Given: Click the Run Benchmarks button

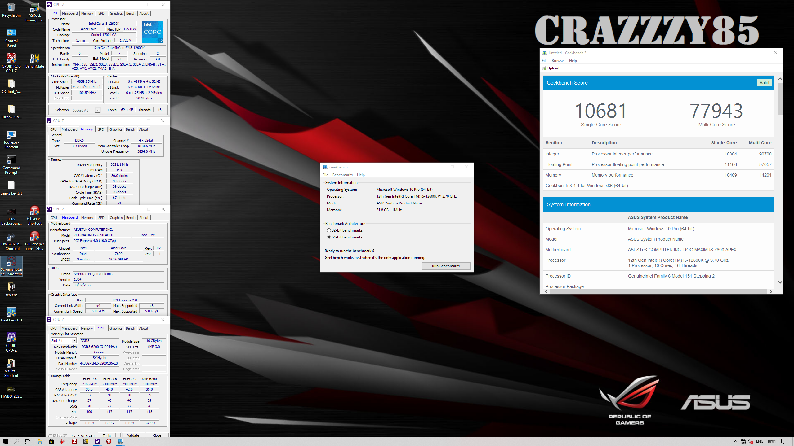Looking at the screenshot, I should pyautogui.click(x=446, y=266).
